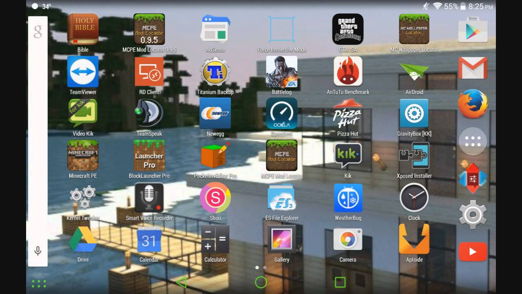Launch Ookla Speedtest
522x294 pixels.
point(282,113)
